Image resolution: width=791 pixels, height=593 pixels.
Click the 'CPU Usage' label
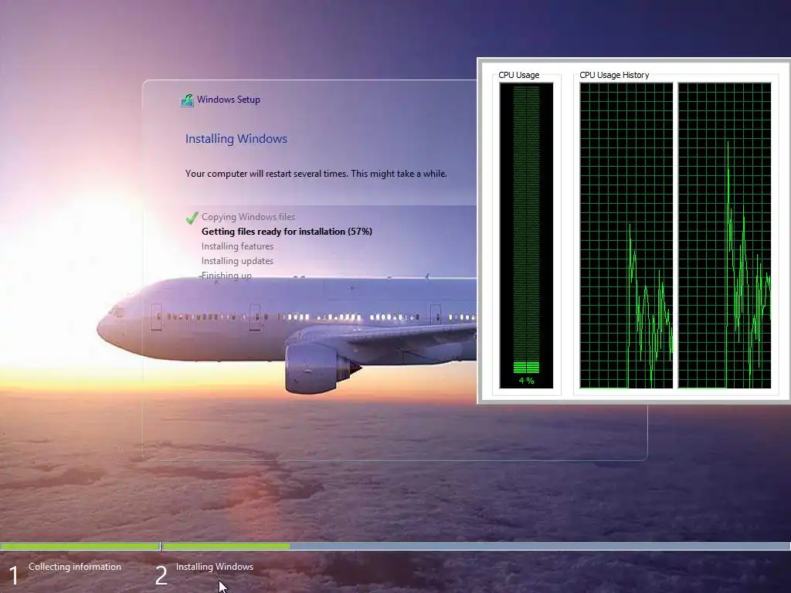[518, 75]
